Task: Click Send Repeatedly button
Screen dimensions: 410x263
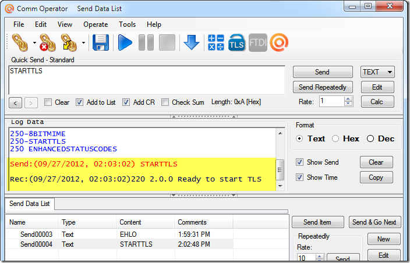Action: coord(323,87)
